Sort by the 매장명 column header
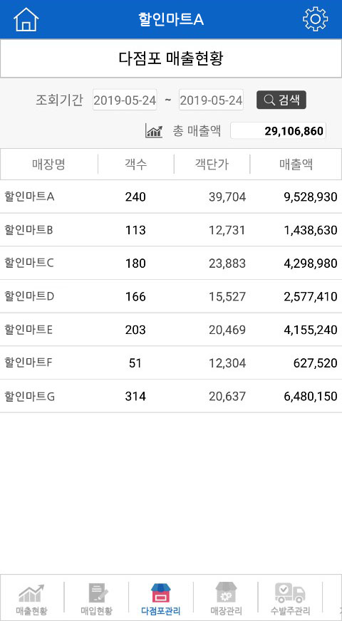 (48, 165)
